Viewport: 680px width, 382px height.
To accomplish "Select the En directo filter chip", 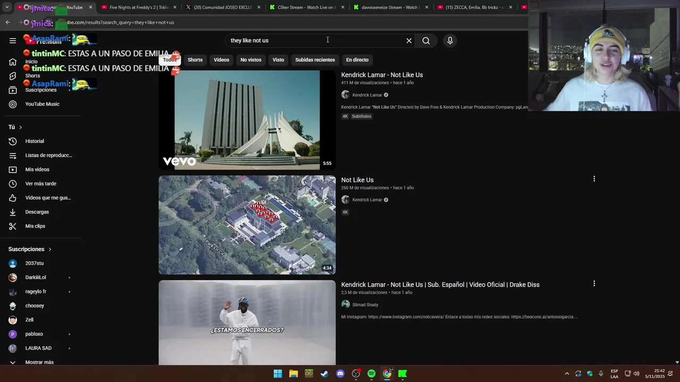I will (357, 60).
